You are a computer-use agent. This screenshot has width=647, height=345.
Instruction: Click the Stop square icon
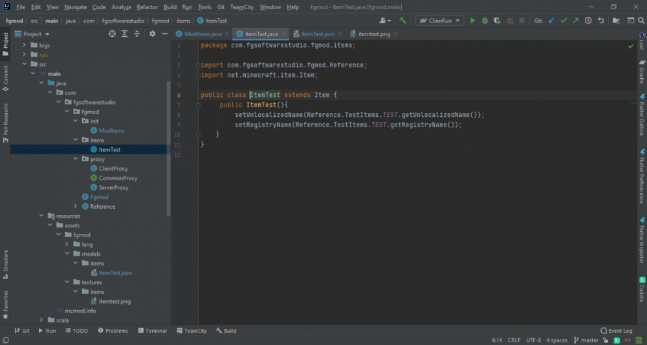522,21
